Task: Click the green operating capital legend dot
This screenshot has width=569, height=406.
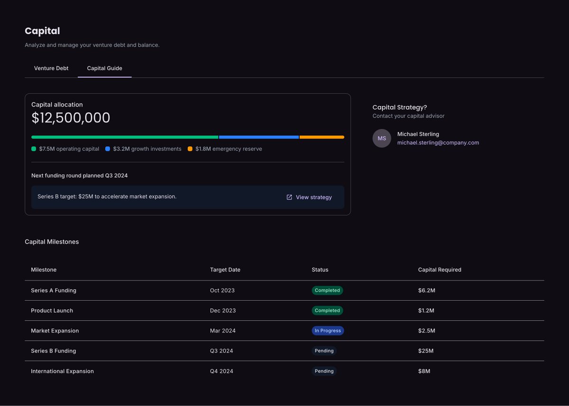Action: (x=34, y=149)
